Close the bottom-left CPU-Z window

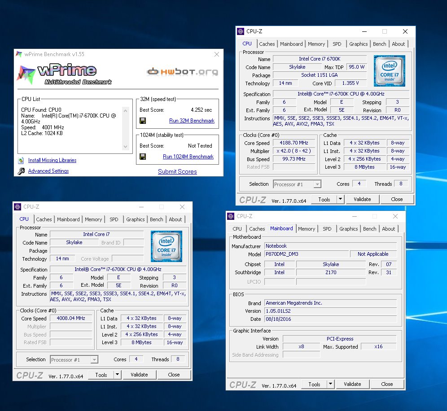[182, 207]
